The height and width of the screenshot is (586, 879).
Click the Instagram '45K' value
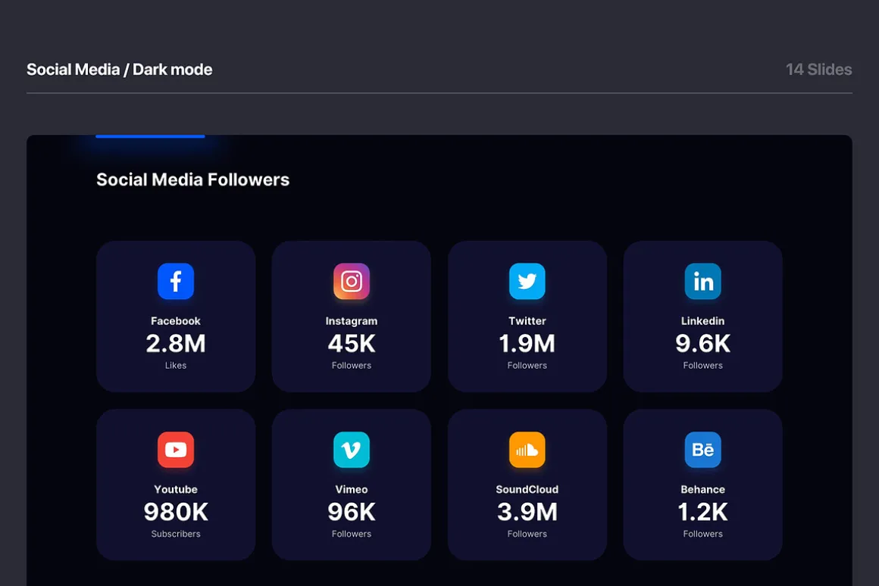point(352,344)
